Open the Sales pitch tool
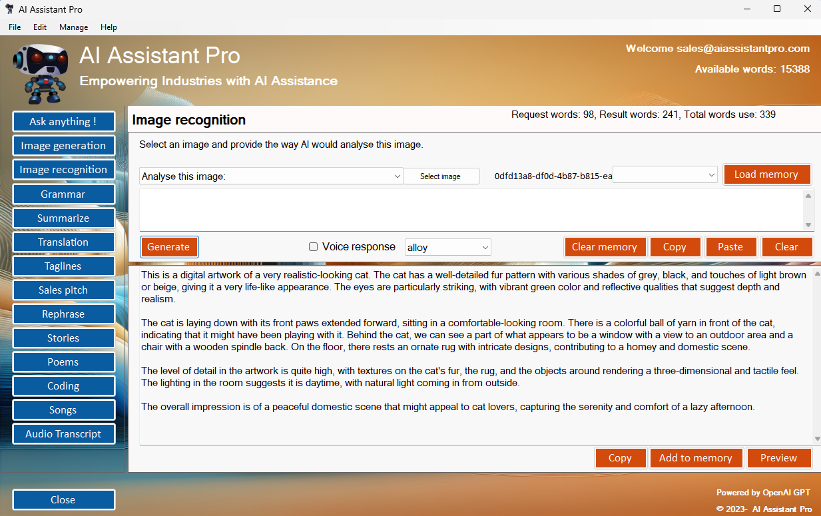The height and width of the screenshot is (516, 821). tap(63, 290)
